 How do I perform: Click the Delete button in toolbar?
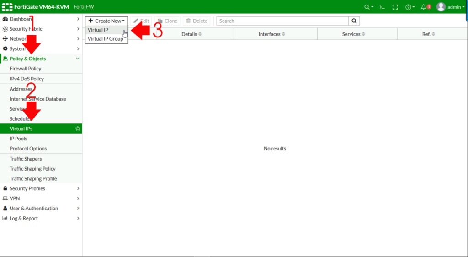(x=197, y=21)
